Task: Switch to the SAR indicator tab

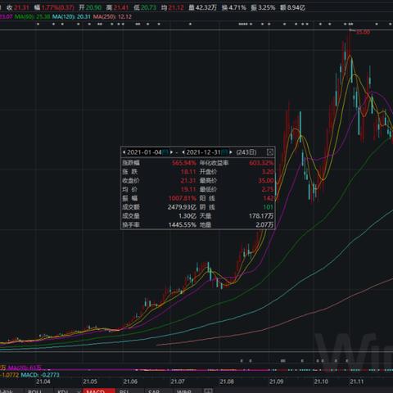Action: pyautogui.click(x=154, y=391)
